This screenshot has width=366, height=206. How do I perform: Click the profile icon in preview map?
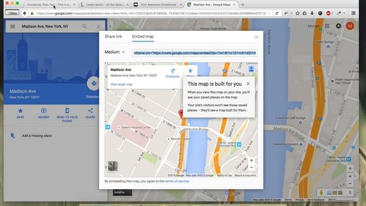point(252,69)
